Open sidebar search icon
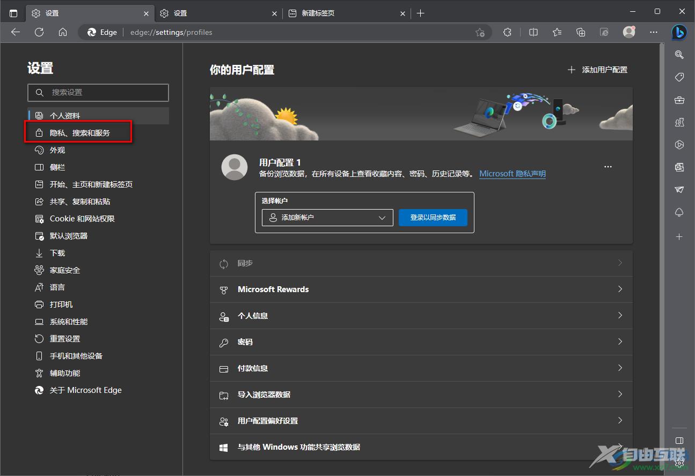 coord(679,55)
